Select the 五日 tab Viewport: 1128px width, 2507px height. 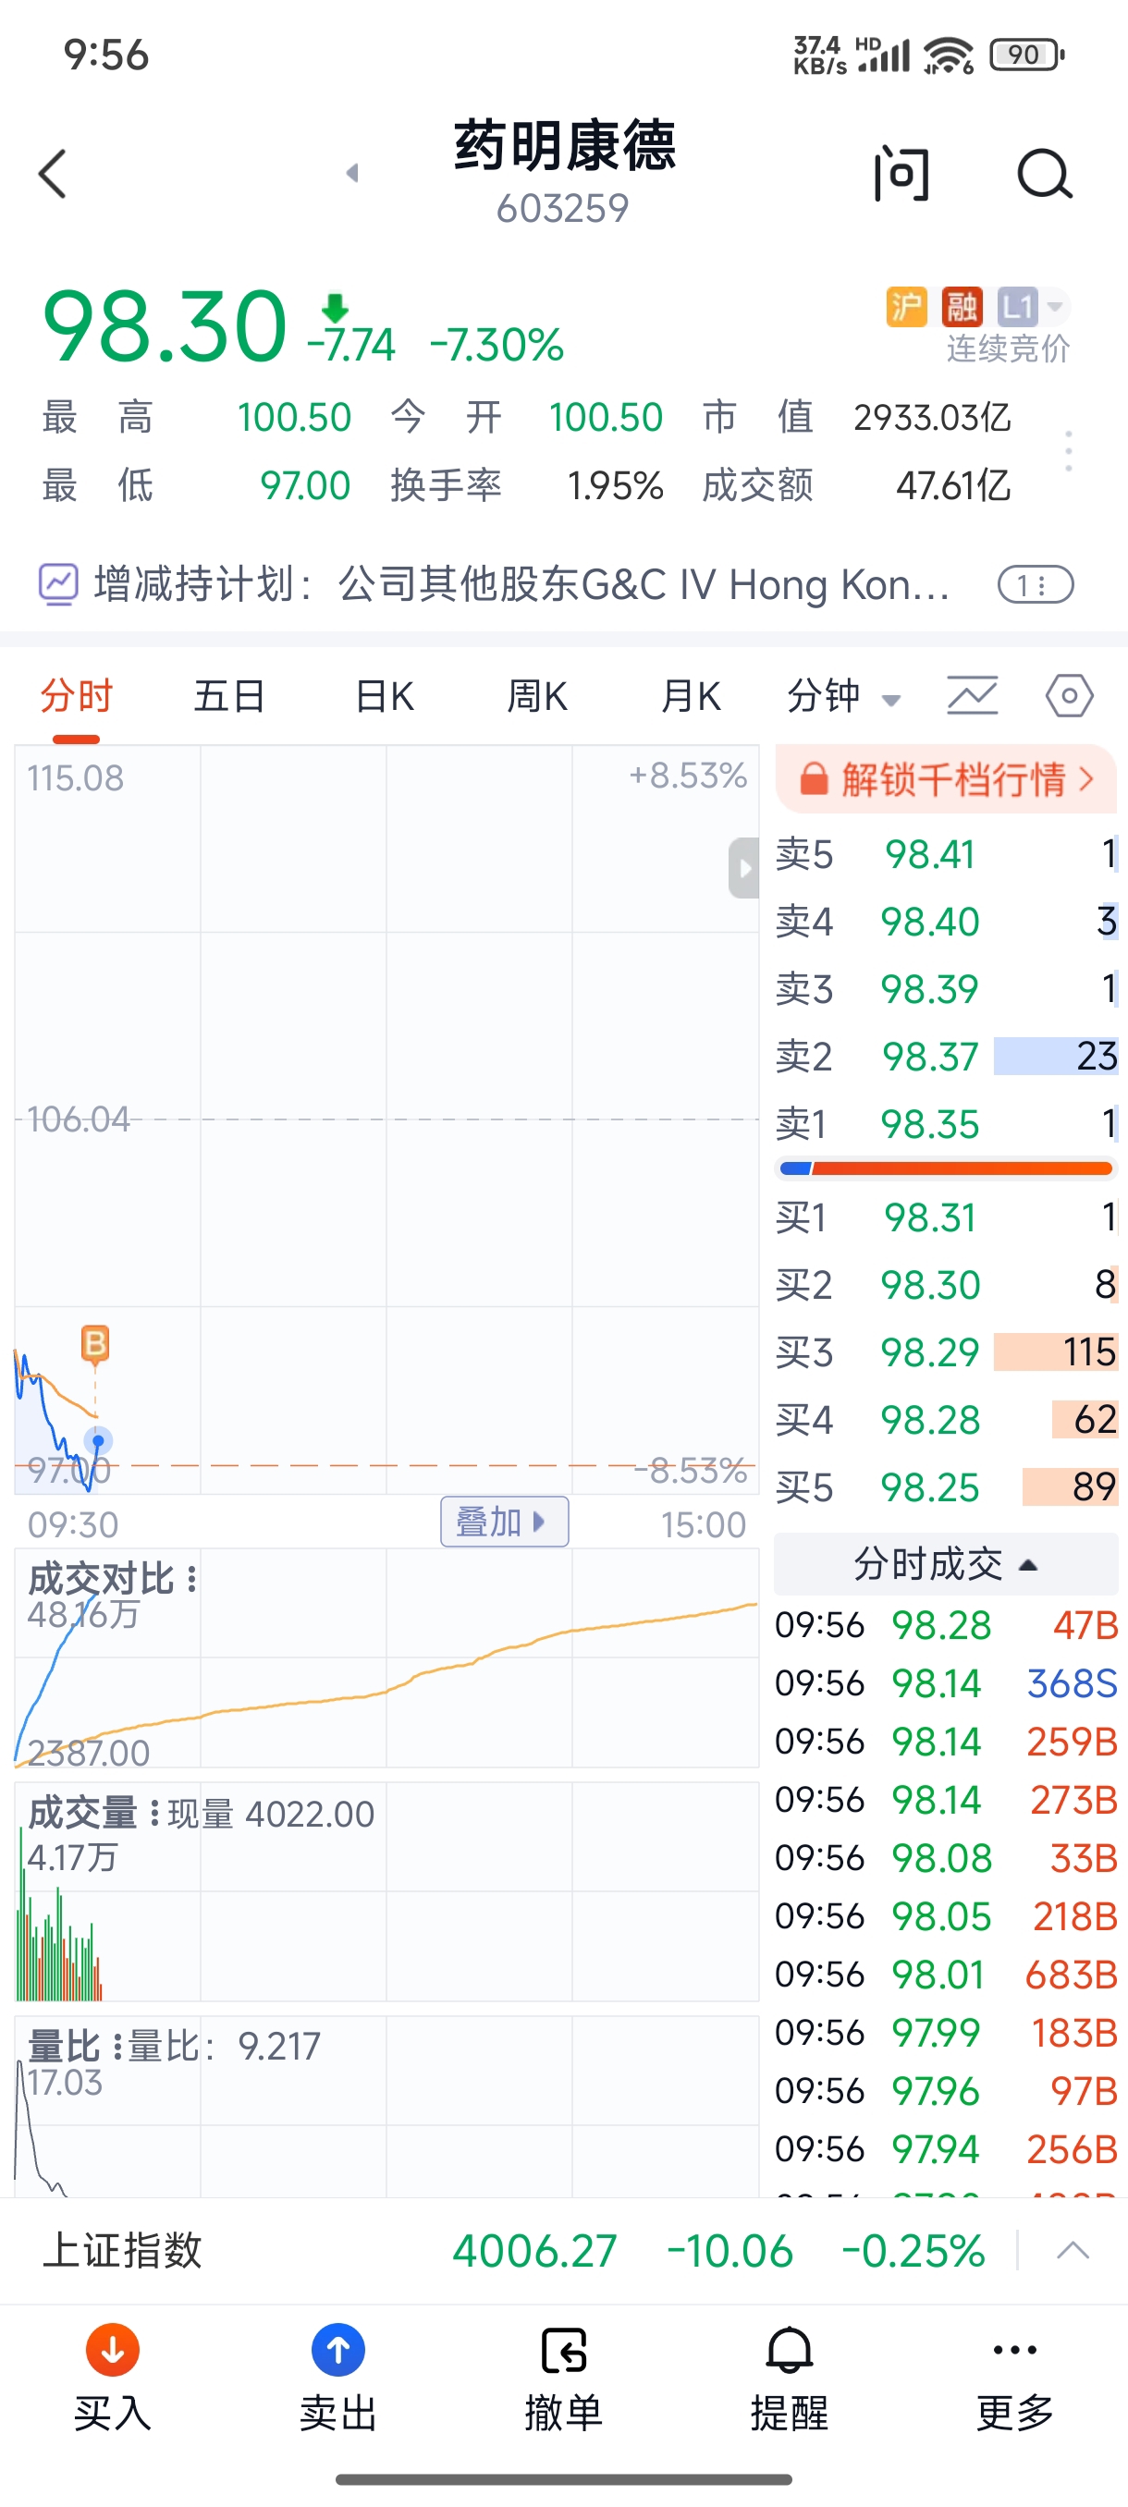point(229,697)
